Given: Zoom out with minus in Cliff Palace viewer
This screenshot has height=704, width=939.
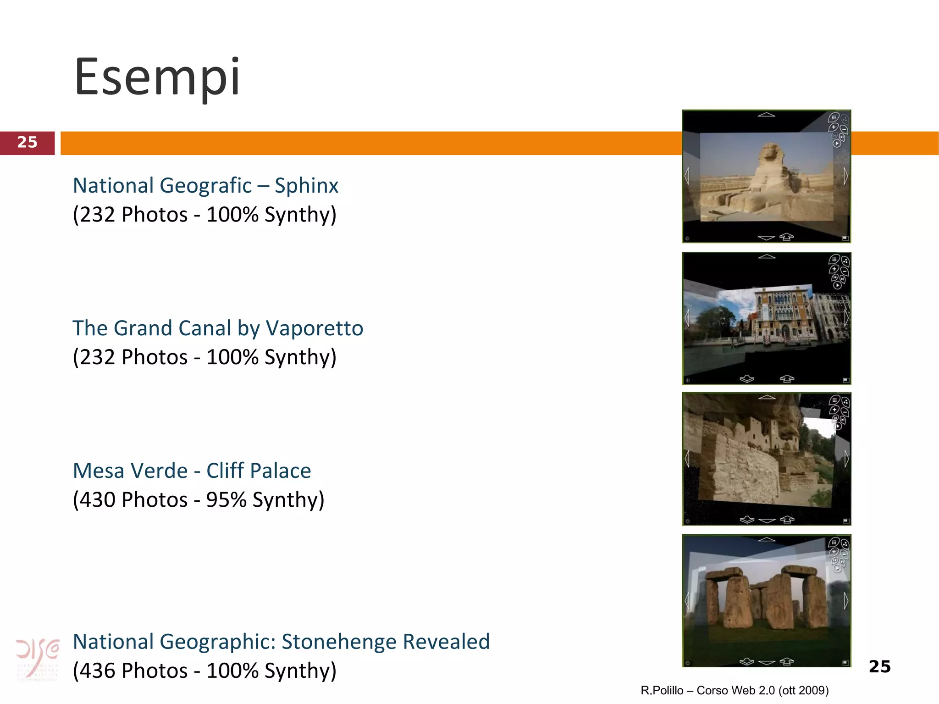Looking at the screenshot, I should point(845,412).
